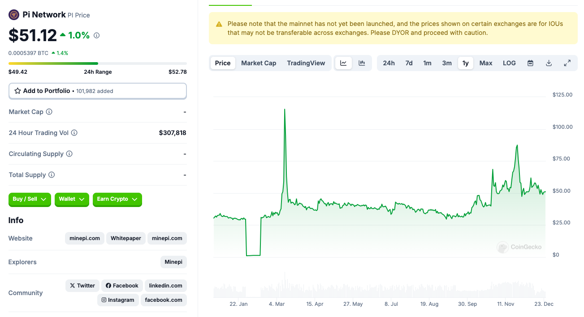Switch to candlestick chart icon
The height and width of the screenshot is (317, 584).
pyautogui.click(x=362, y=63)
